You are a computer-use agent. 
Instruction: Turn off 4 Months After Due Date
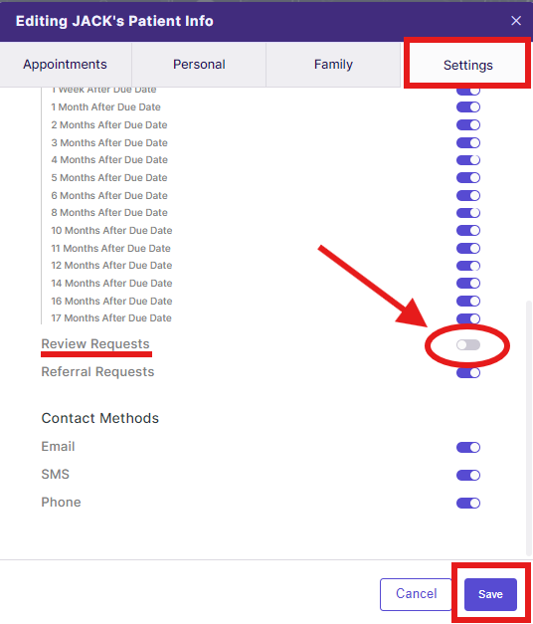468,160
